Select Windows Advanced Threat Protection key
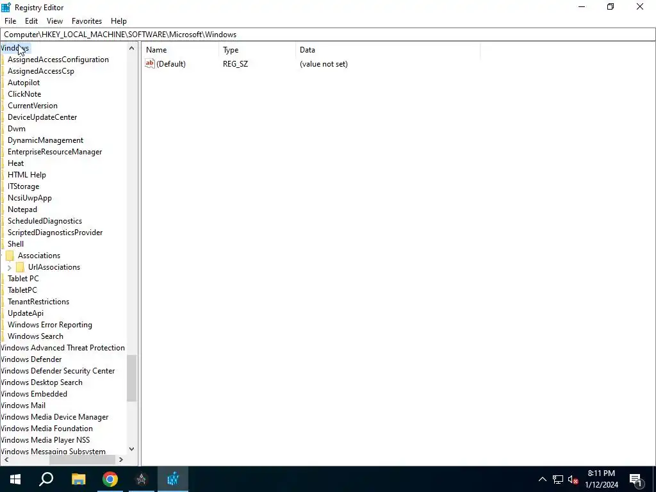The width and height of the screenshot is (656, 492). 63,348
